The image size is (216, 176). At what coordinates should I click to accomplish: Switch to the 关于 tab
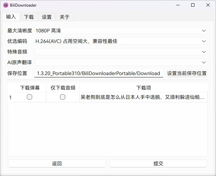(65, 17)
